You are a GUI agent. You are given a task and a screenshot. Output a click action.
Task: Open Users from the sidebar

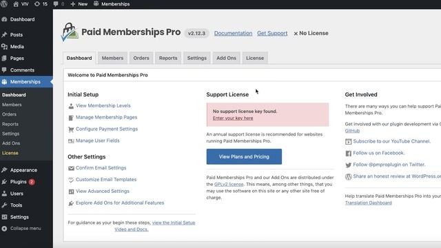[17, 194]
